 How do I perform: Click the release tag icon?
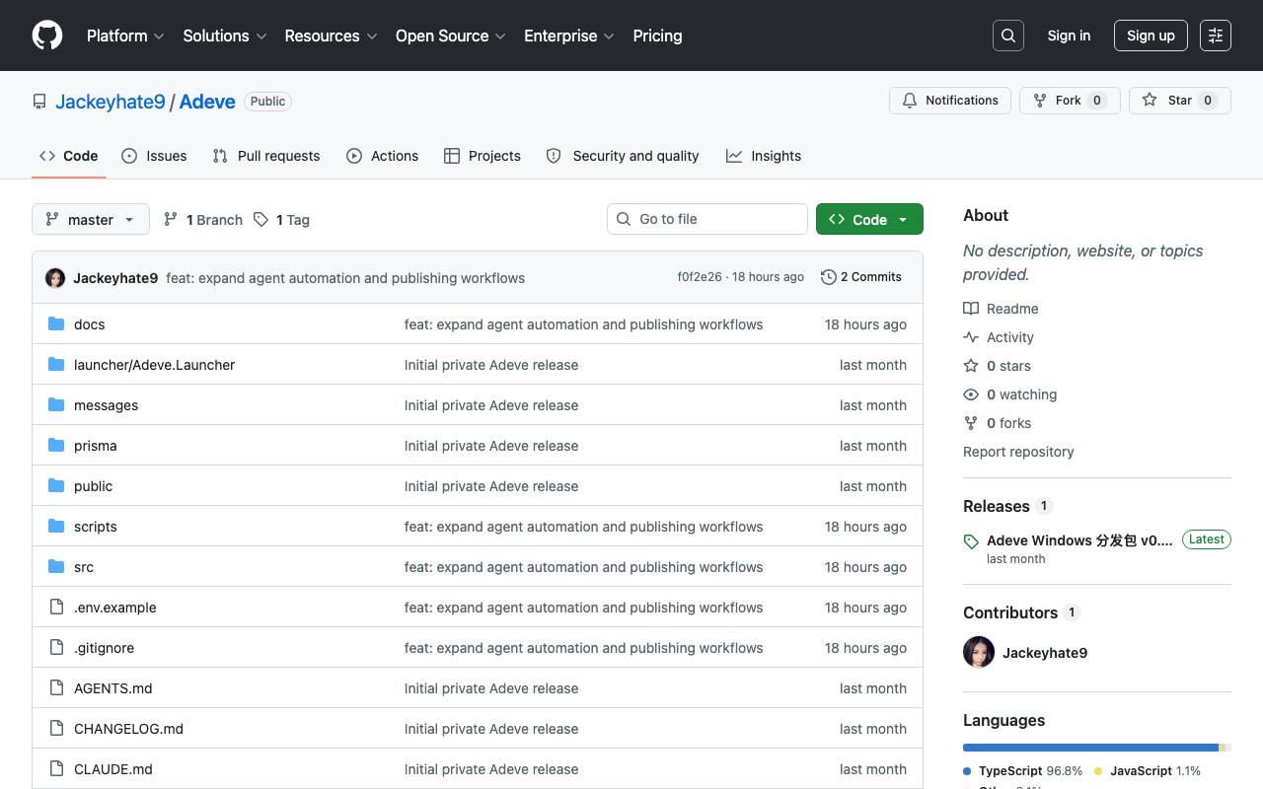point(971,541)
